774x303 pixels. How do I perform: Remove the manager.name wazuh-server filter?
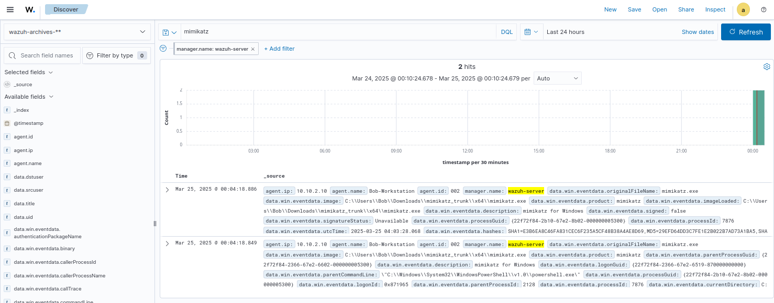click(x=253, y=49)
